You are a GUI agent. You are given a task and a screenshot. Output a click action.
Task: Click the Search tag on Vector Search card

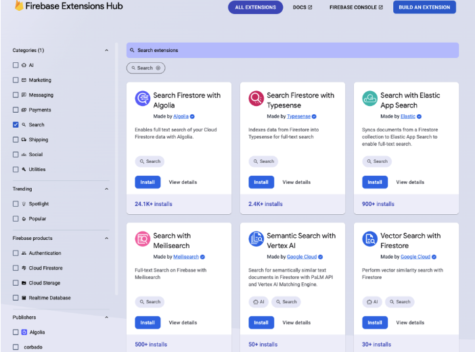coord(400,302)
